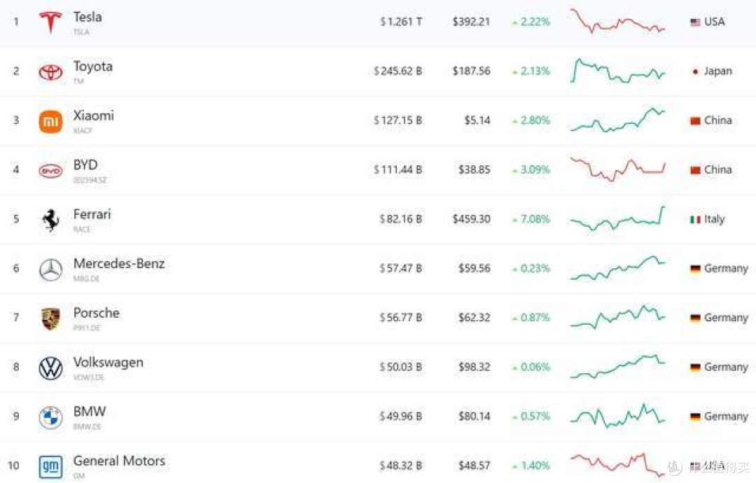Image resolution: width=756 pixels, height=483 pixels.
Task: Click Xiaomi market cap $127.15 B
Action: tap(398, 120)
